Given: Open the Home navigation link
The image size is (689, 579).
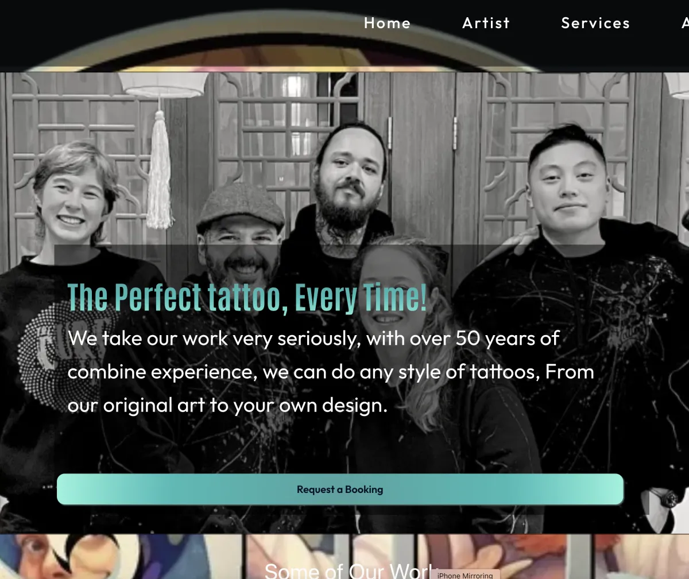Looking at the screenshot, I should pos(388,23).
